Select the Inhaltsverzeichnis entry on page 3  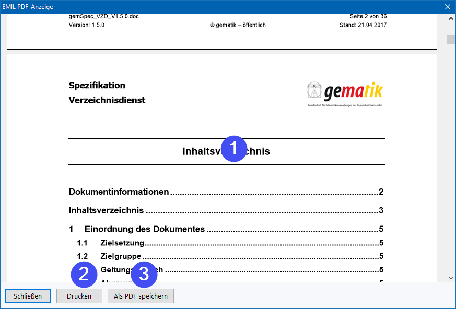click(107, 210)
